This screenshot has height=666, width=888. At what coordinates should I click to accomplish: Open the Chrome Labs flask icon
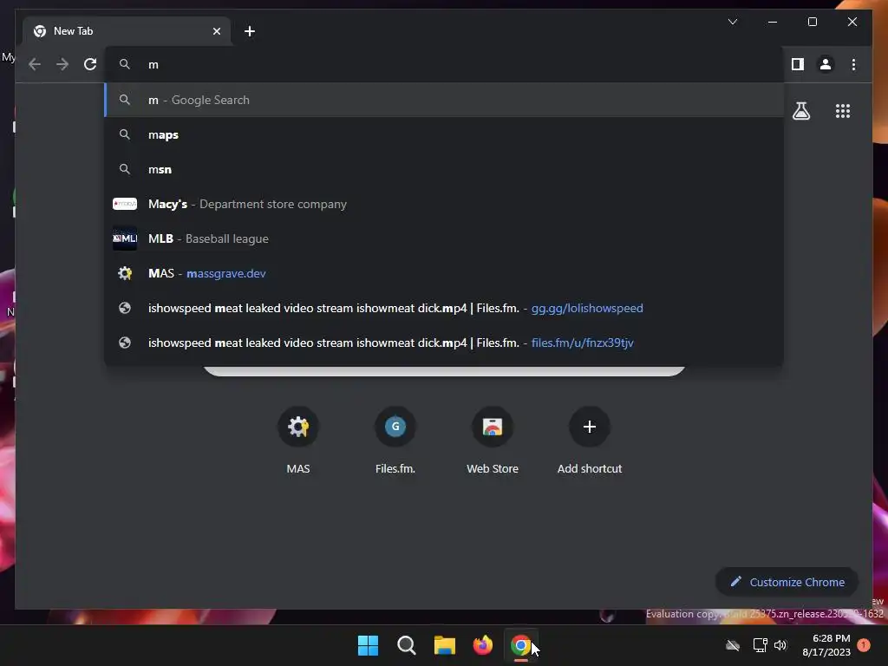(800, 111)
